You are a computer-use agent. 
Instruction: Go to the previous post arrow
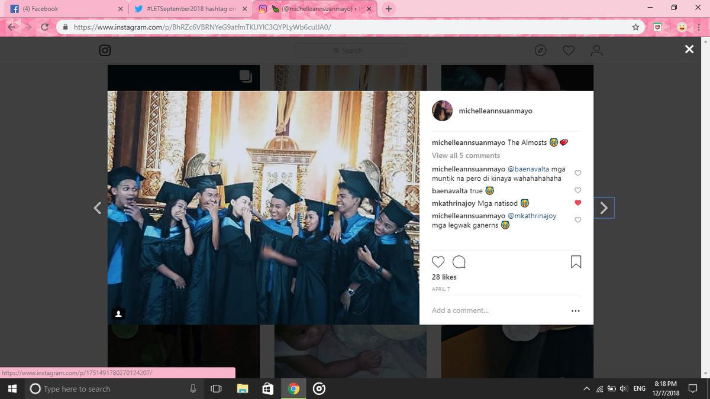98,208
